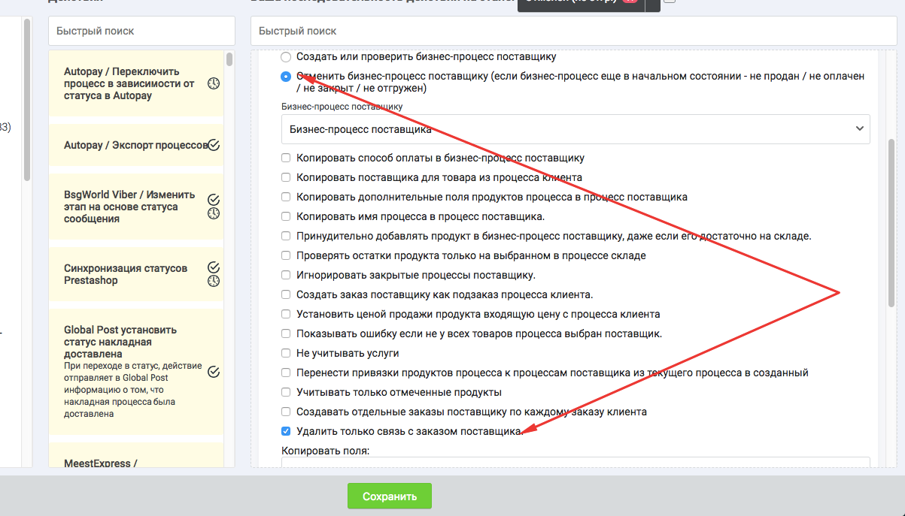Viewport: 905px width, 516px height.
Task: Click check-circle icon on Global Post action
Action: click(214, 372)
